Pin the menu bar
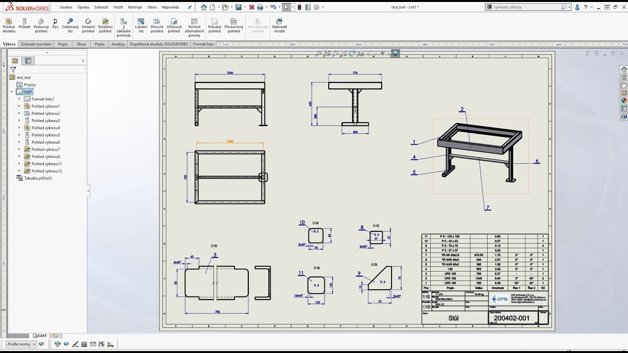 (x=190, y=7)
